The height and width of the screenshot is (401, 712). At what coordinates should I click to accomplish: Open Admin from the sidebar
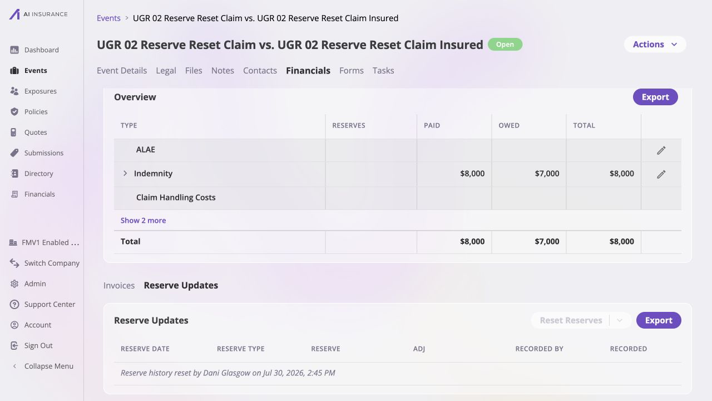coord(35,284)
